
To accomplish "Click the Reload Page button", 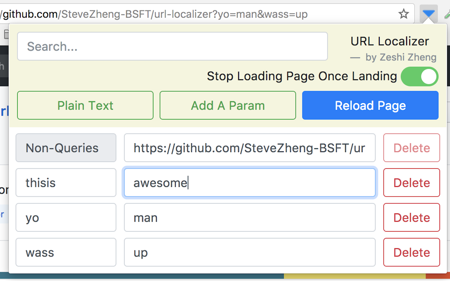I will click(370, 105).
